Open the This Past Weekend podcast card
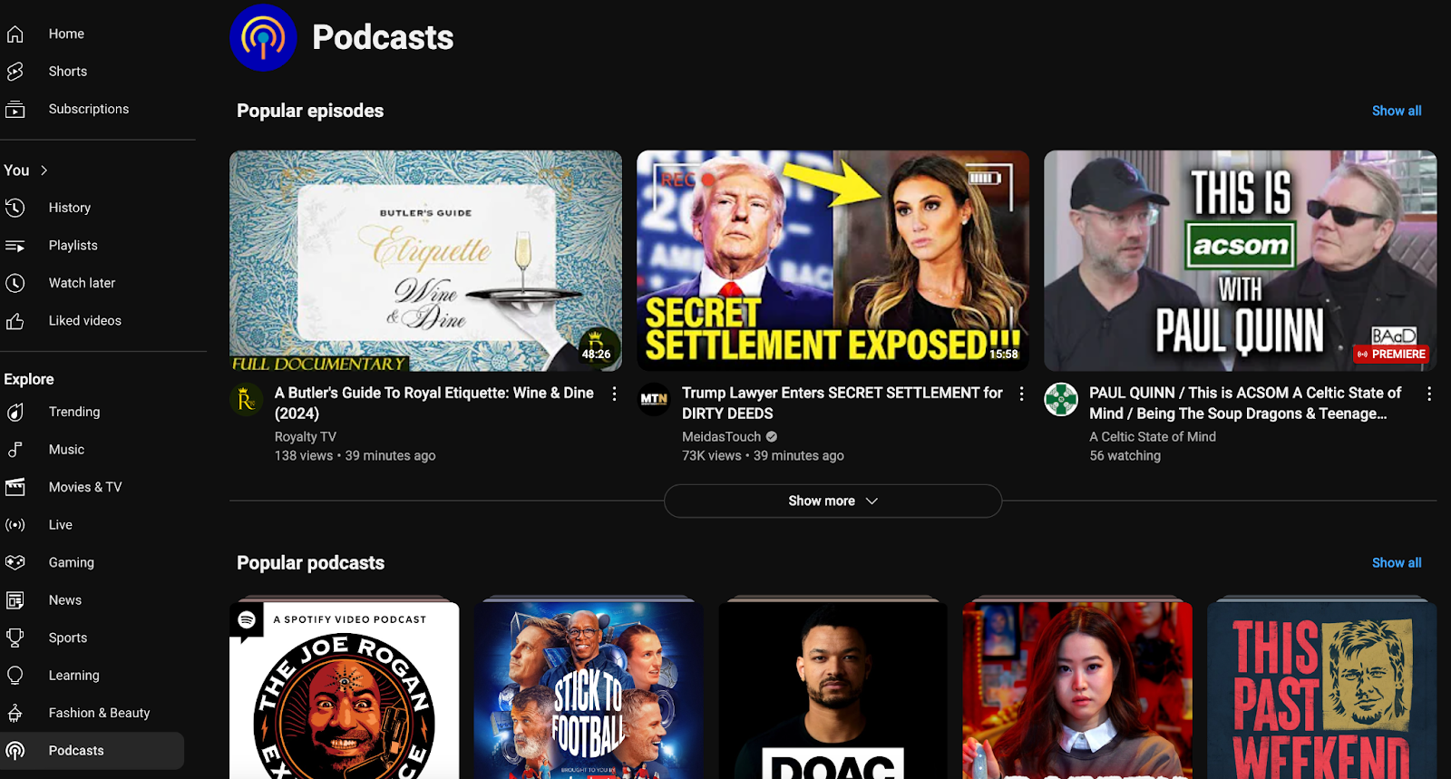This screenshot has width=1451, height=779. [1321, 689]
